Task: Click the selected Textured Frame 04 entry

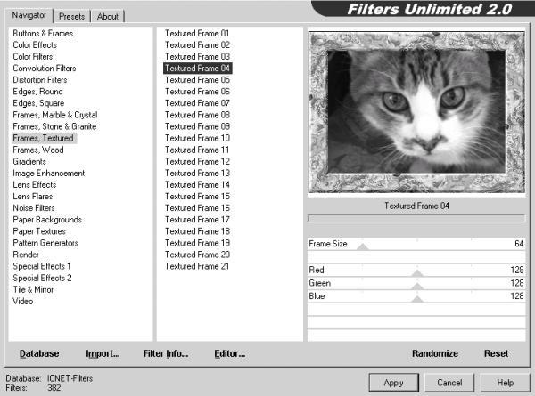Action: tap(198, 69)
